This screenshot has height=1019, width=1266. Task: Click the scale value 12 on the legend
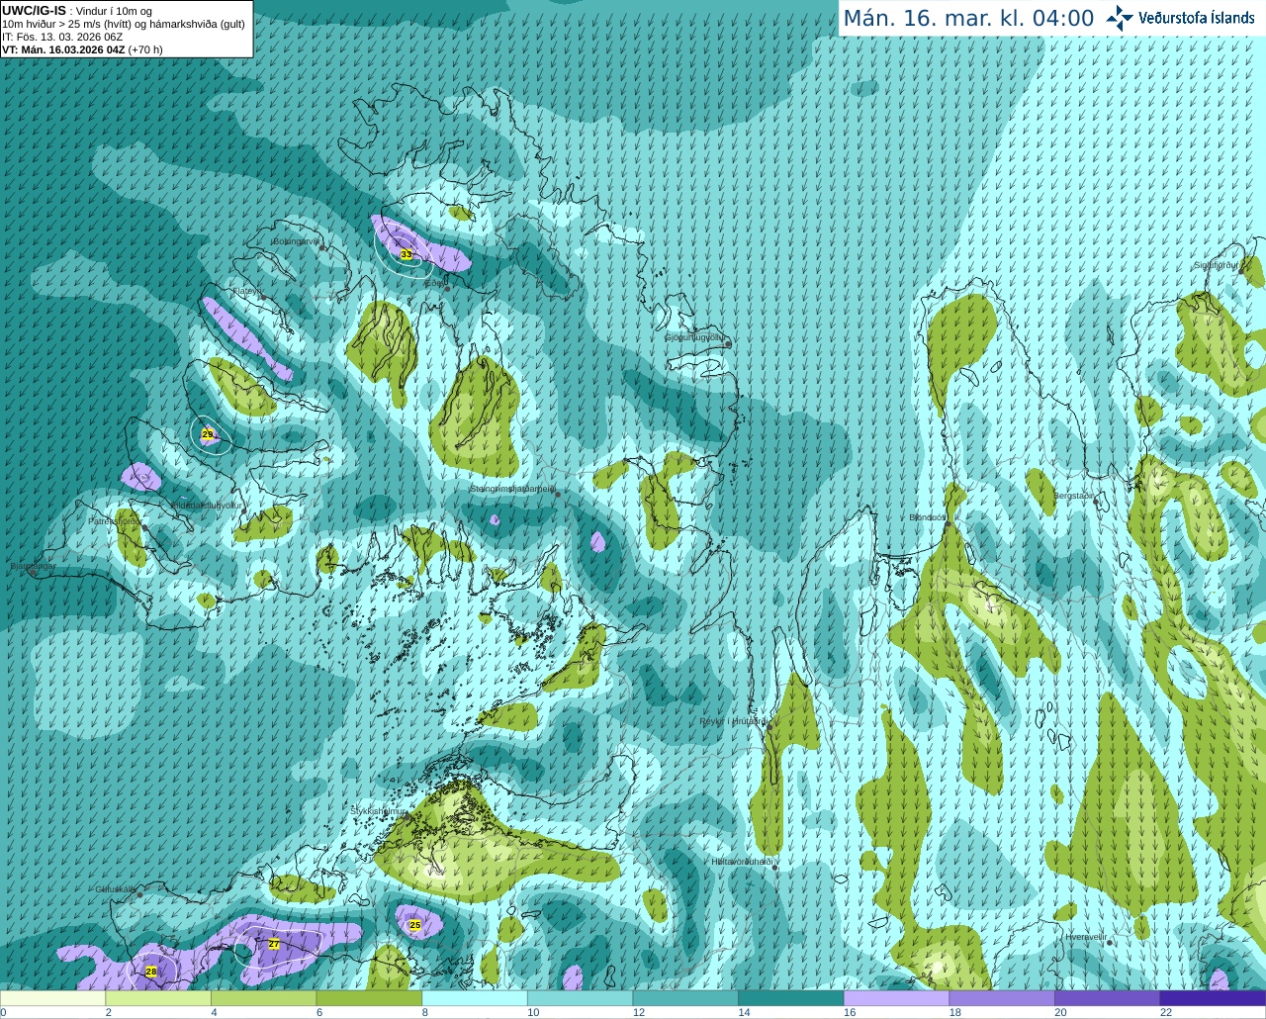click(x=638, y=1012)
